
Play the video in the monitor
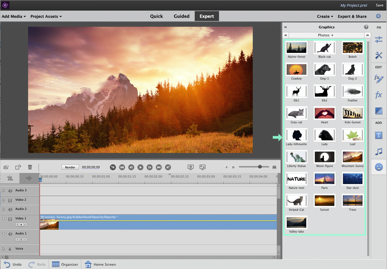(140, 167)
